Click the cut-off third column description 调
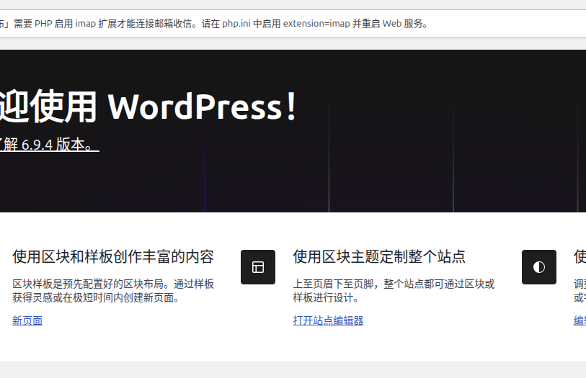This screenshot has width=586, height=378. tap(580, 284)
